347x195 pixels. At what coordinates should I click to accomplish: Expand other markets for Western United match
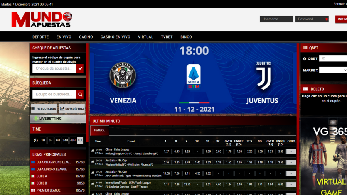click(291, 163)
